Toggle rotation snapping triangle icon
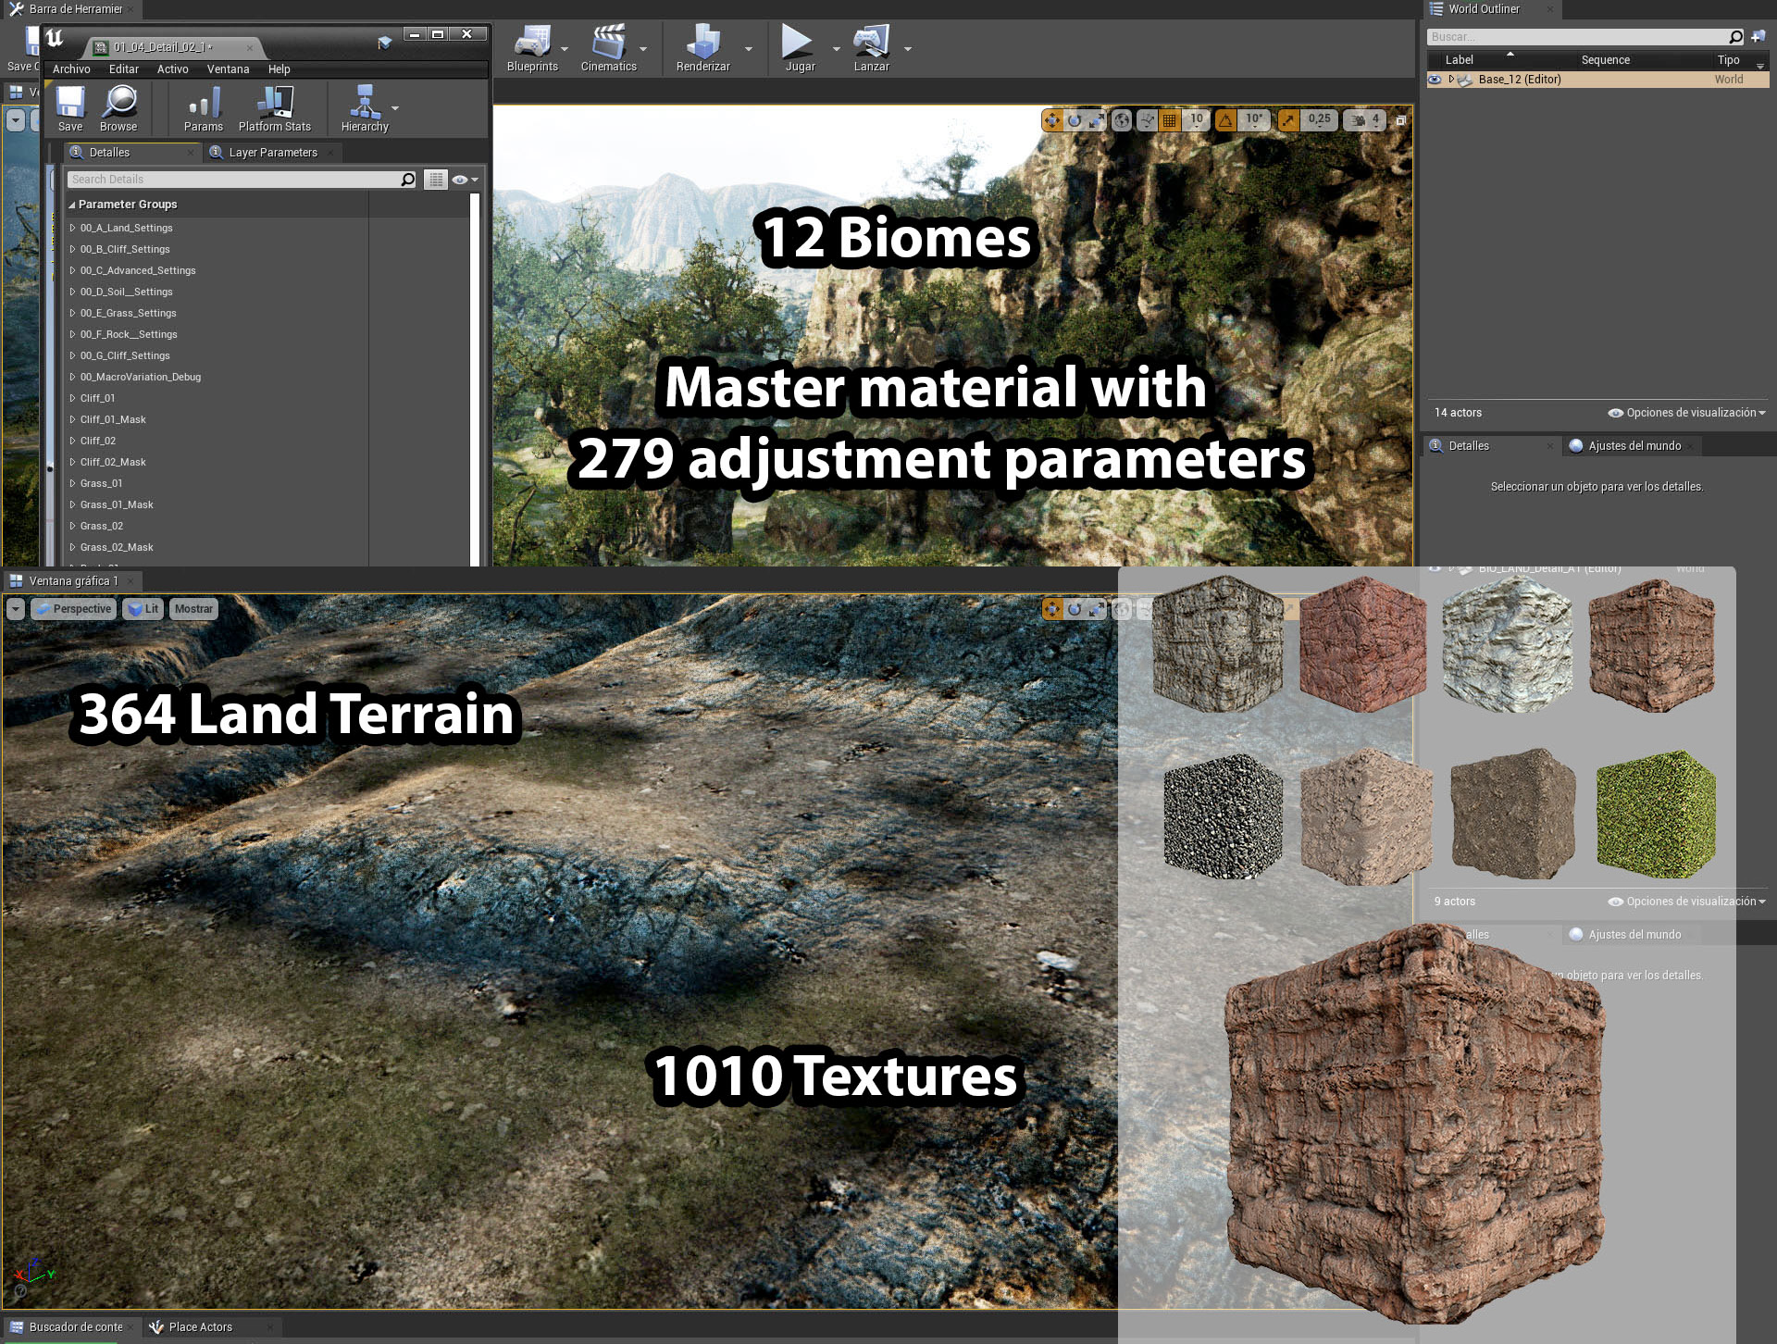 click(1225, 120)
